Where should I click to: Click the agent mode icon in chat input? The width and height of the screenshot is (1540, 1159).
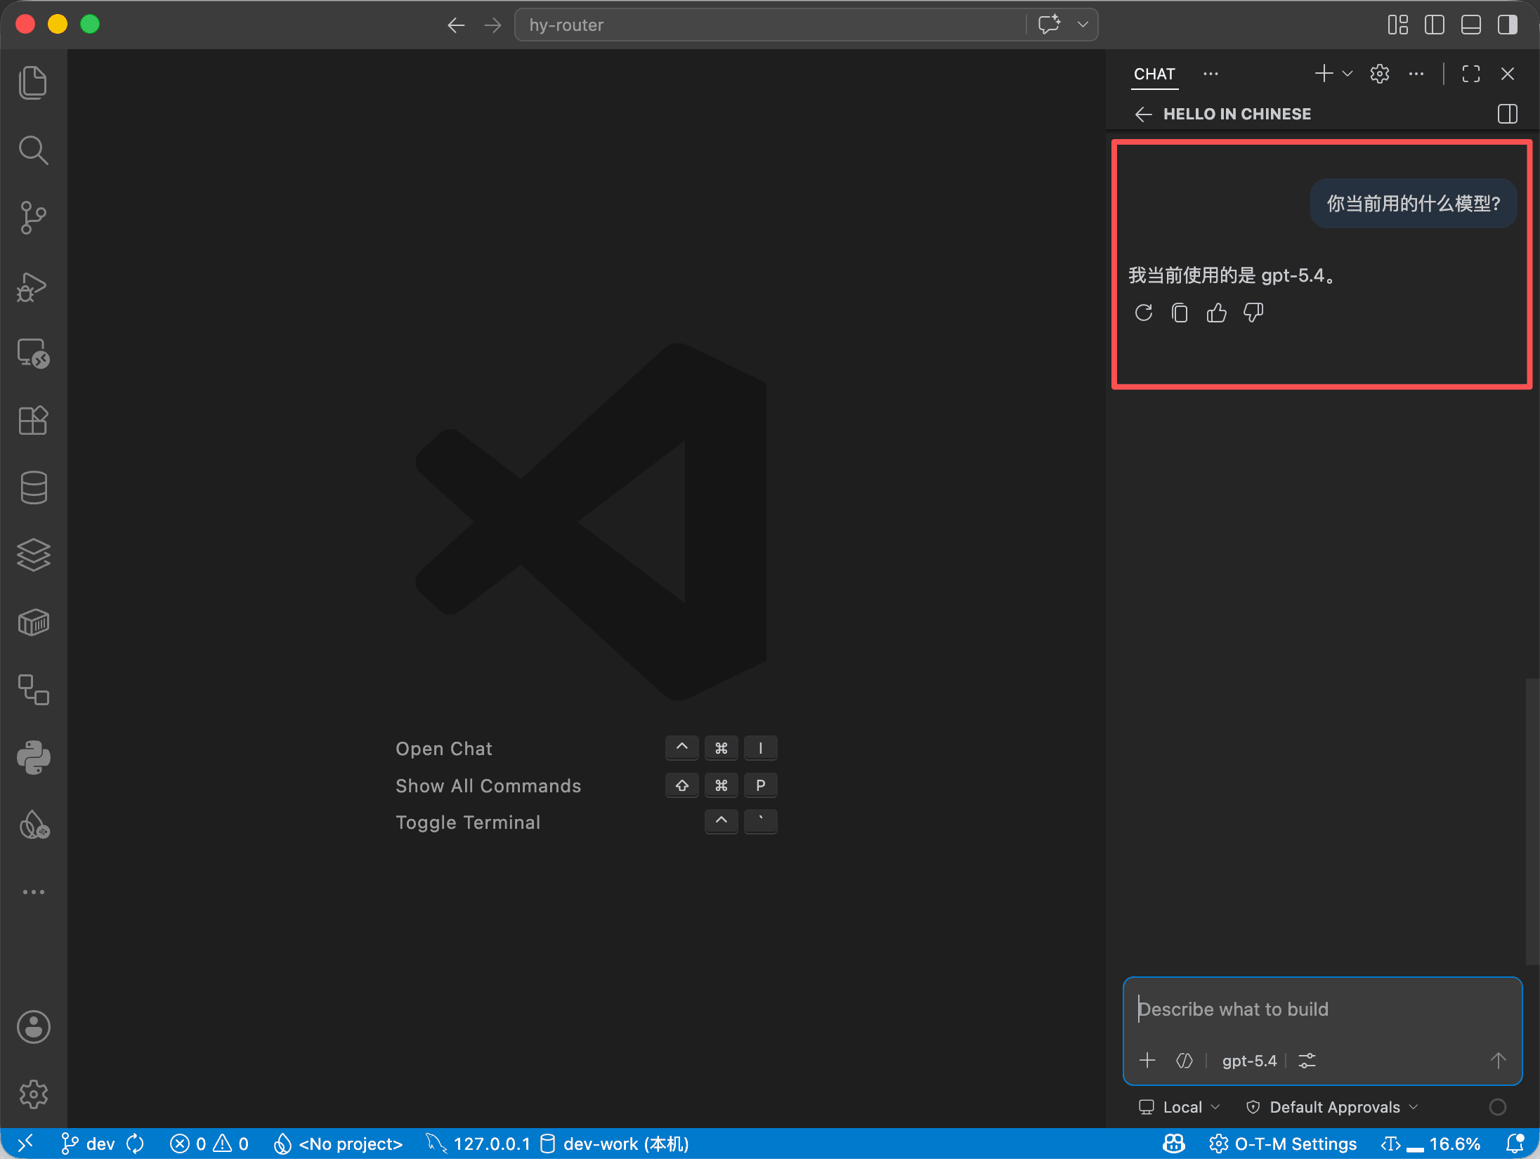(x=1184, y=1060)
